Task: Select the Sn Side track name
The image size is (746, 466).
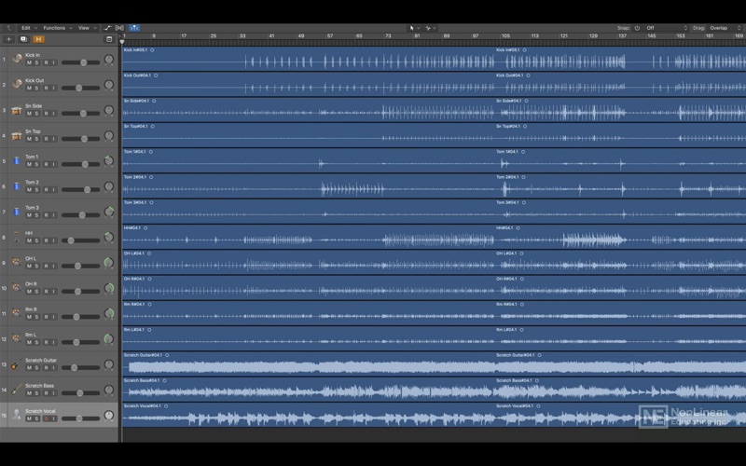Action: point(34,106)
